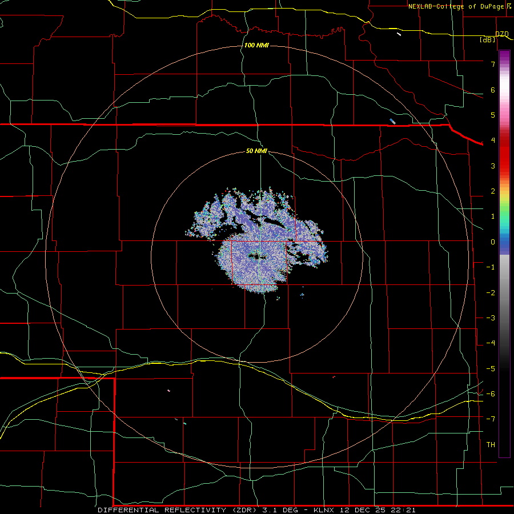The height and width of the screenshot is (514, 514).
Task: Click the 0 value on the color scale
Action: (x=493, y=242)
